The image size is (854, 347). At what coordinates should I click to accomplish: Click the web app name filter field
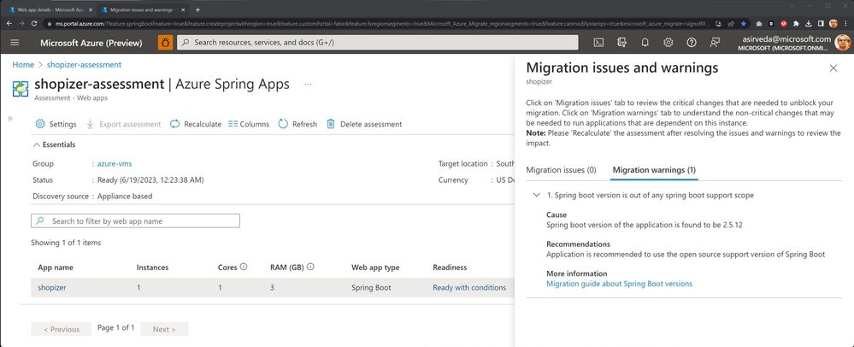point(136,221)
